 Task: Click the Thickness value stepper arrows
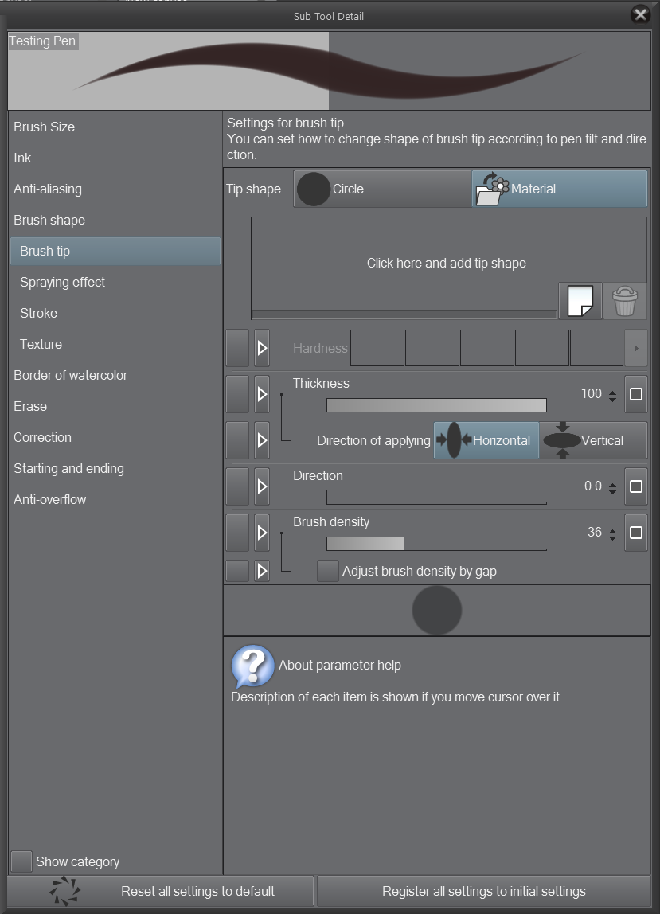coord(612,396)
